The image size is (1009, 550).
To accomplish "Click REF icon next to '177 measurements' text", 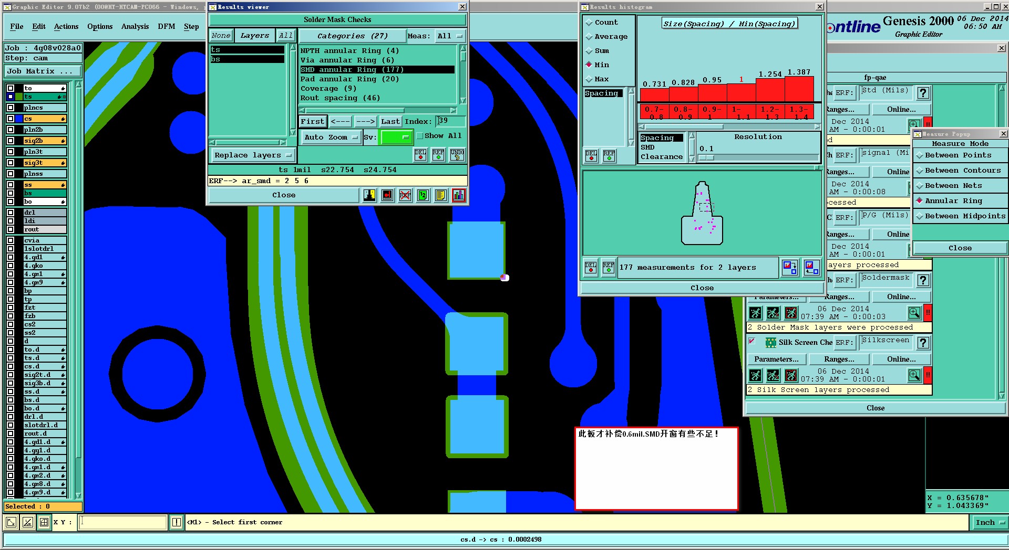I will click(x=609, y=267).
